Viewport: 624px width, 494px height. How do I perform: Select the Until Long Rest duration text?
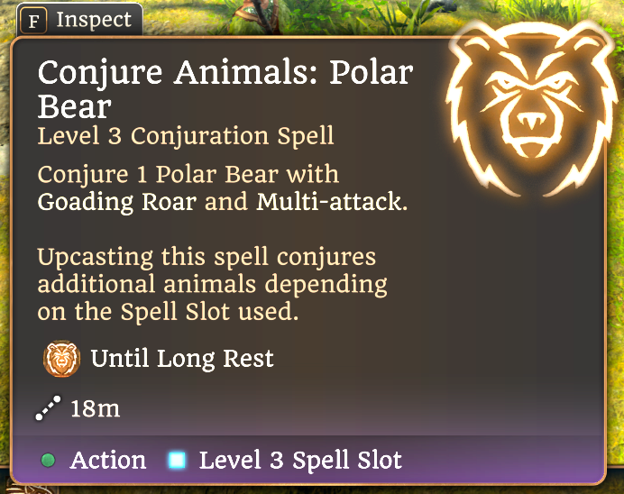[182, 359]
